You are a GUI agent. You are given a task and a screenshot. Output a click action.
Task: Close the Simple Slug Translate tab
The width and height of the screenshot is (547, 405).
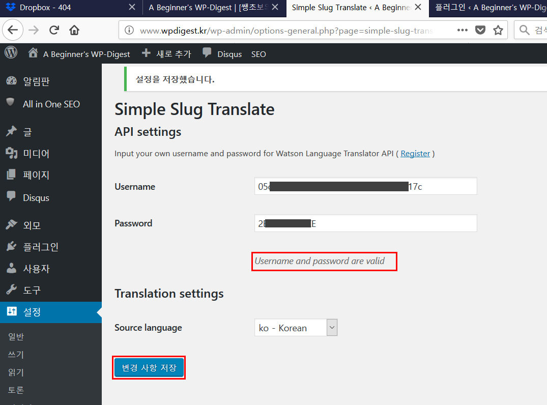coord(418,7)
